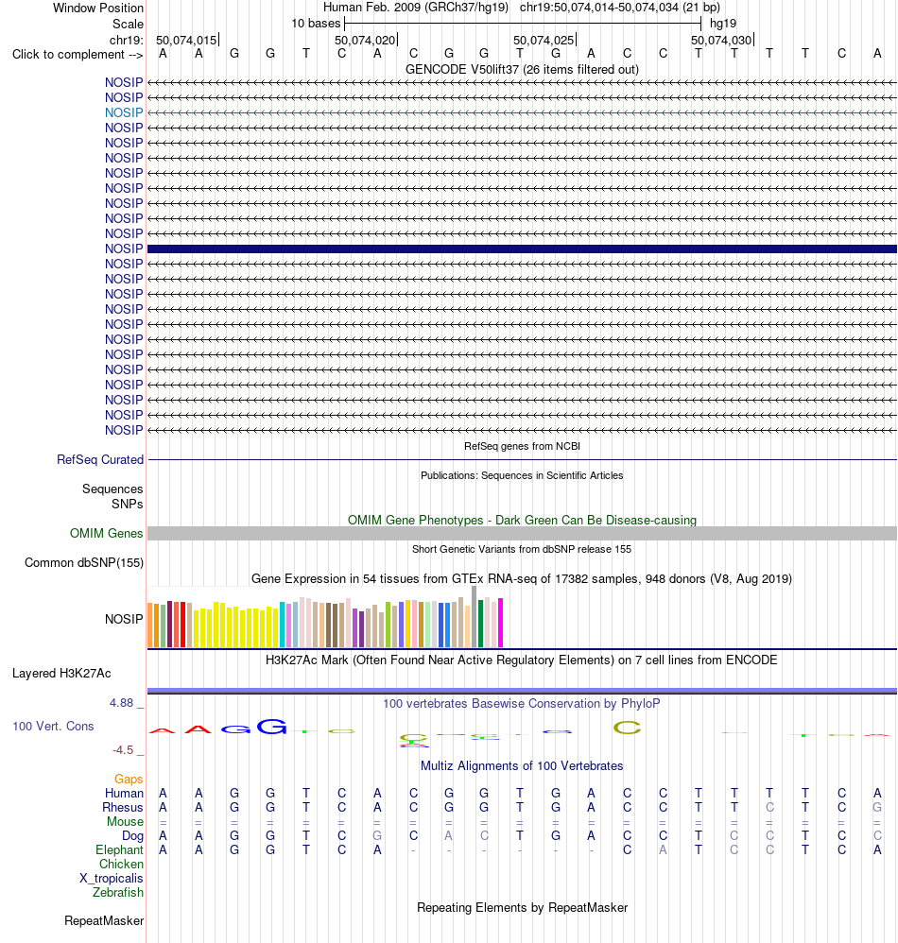This screenshot has width=898, height=943.
Task: Open 'Publications: Sequences in Scientific Articles' title
Action: tap(522, 475)
